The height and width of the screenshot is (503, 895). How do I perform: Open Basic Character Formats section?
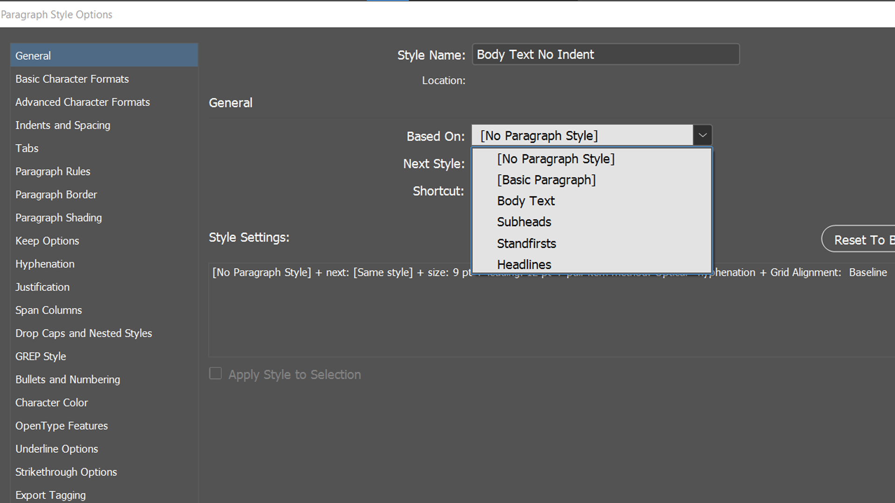click(x=72, y=79)
